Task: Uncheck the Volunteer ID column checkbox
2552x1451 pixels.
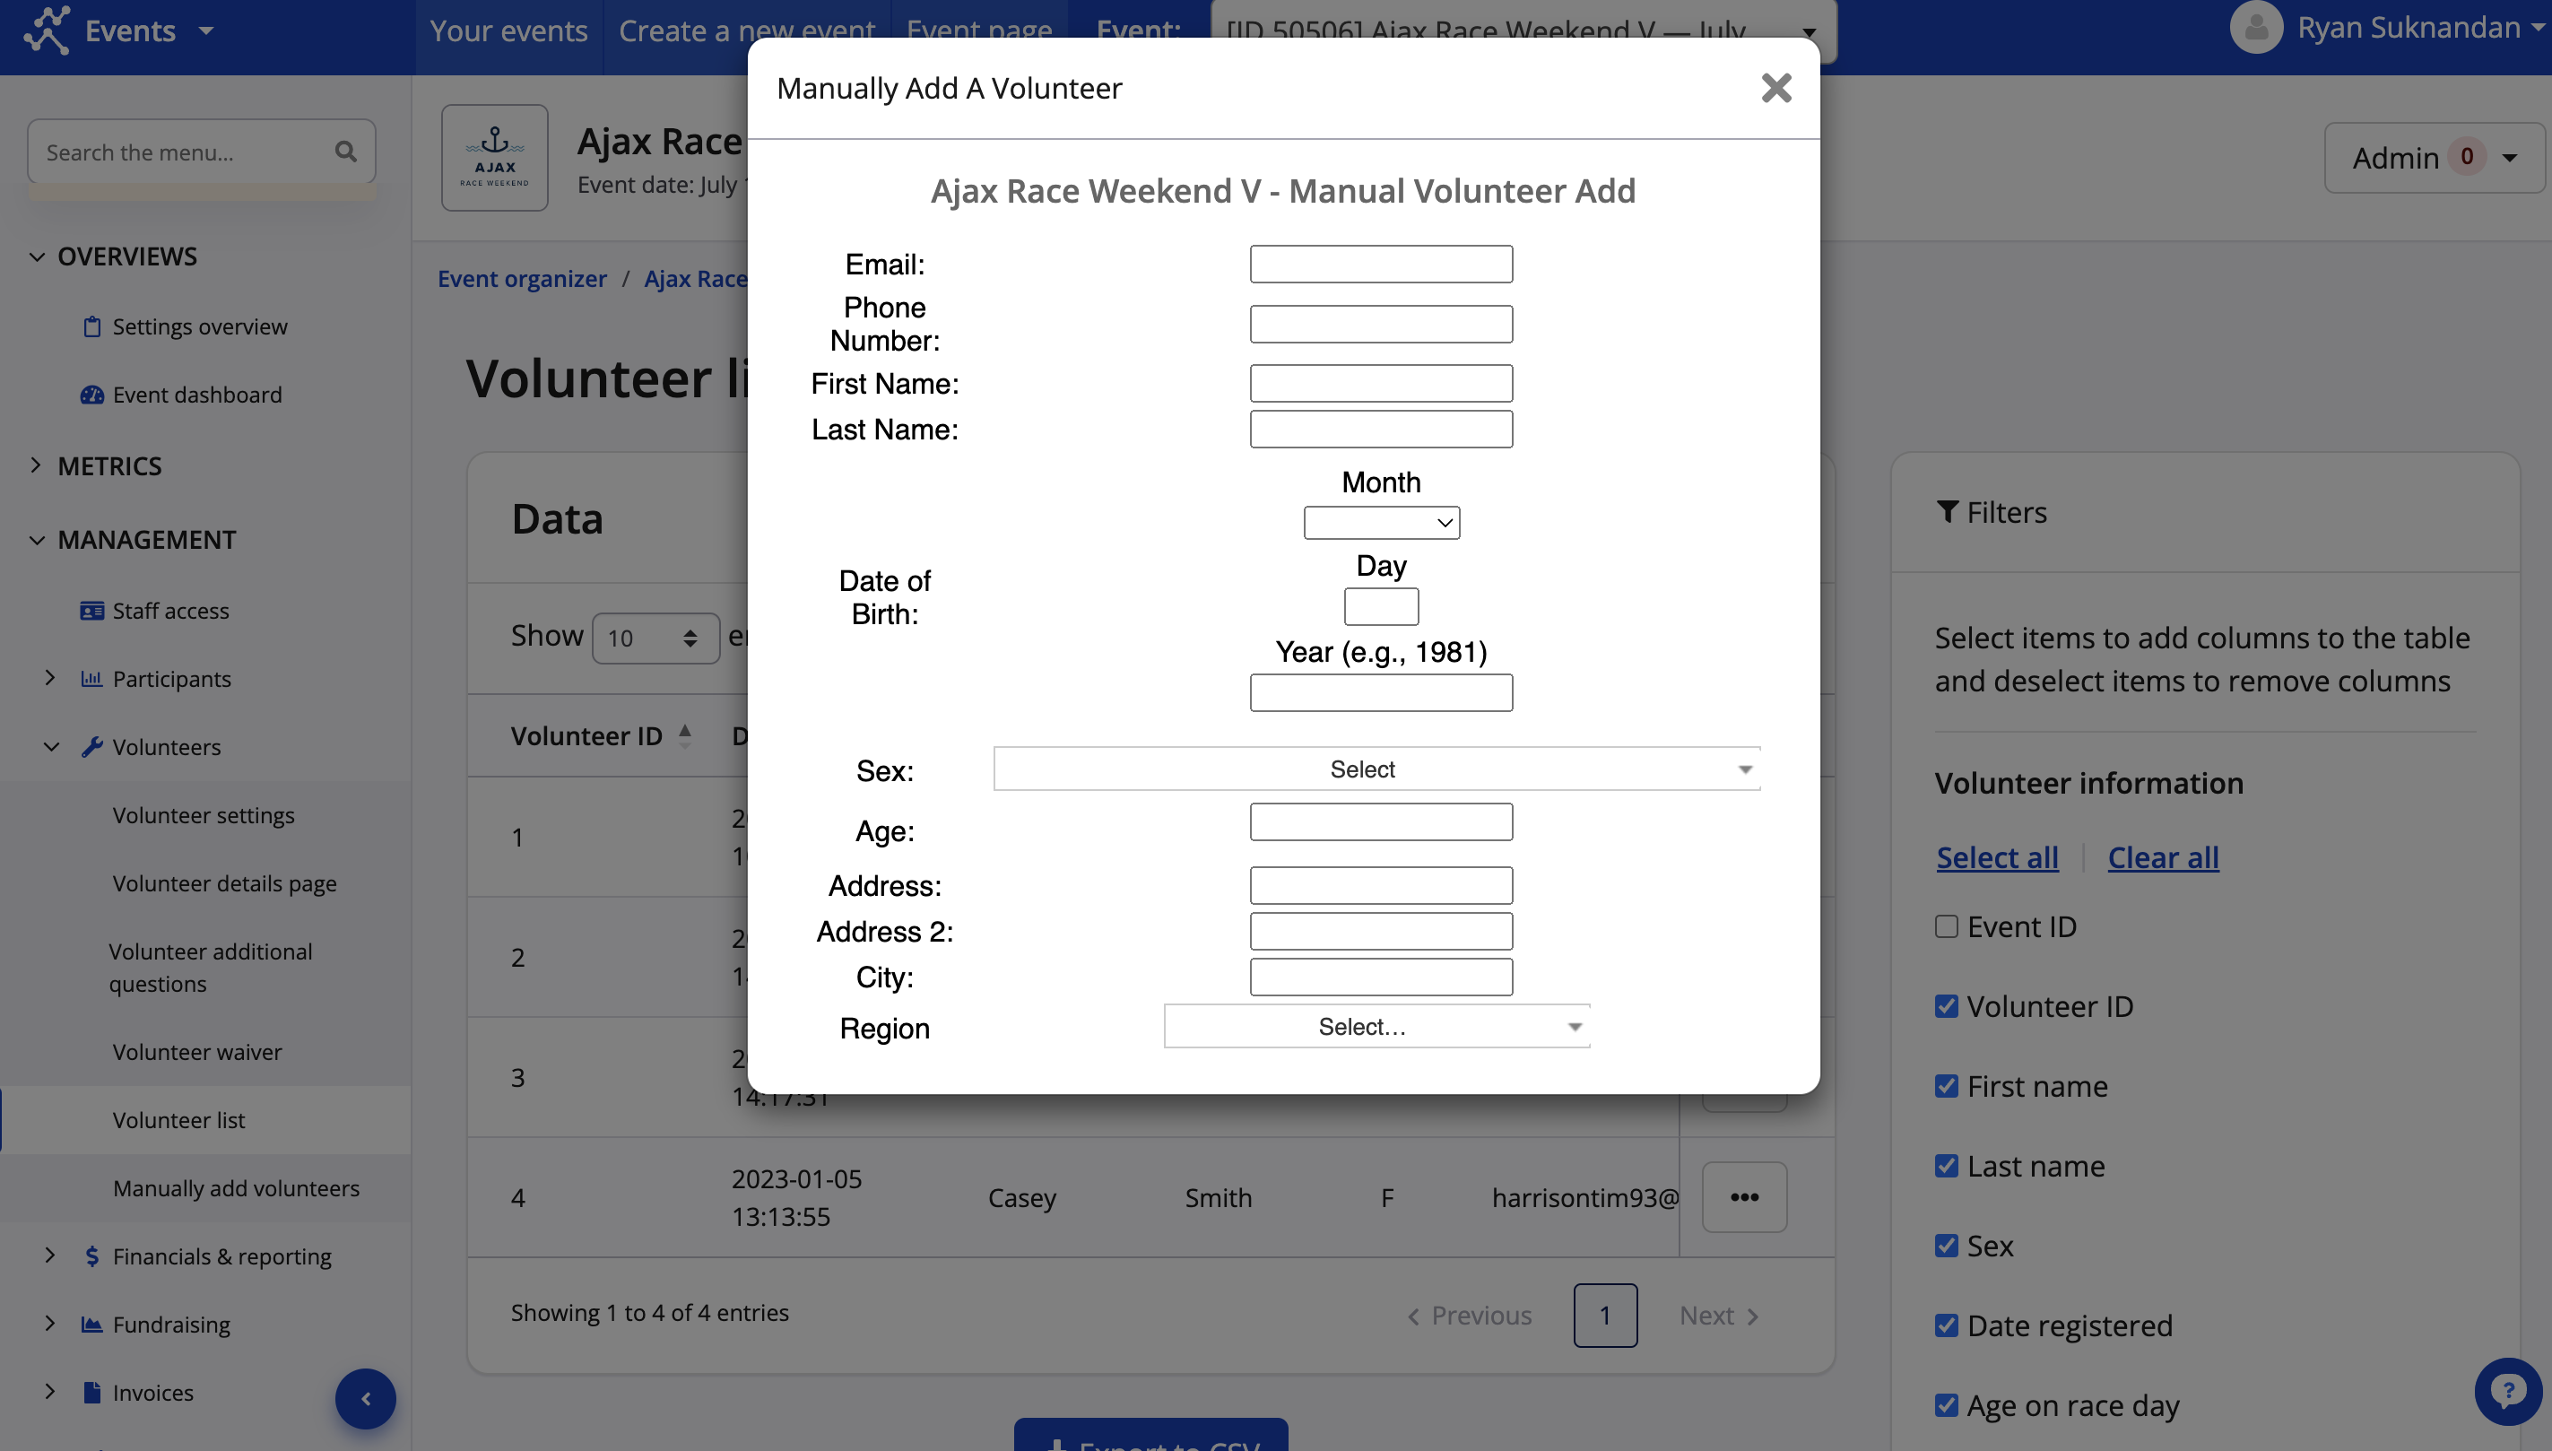Action: [1946, 1006]
